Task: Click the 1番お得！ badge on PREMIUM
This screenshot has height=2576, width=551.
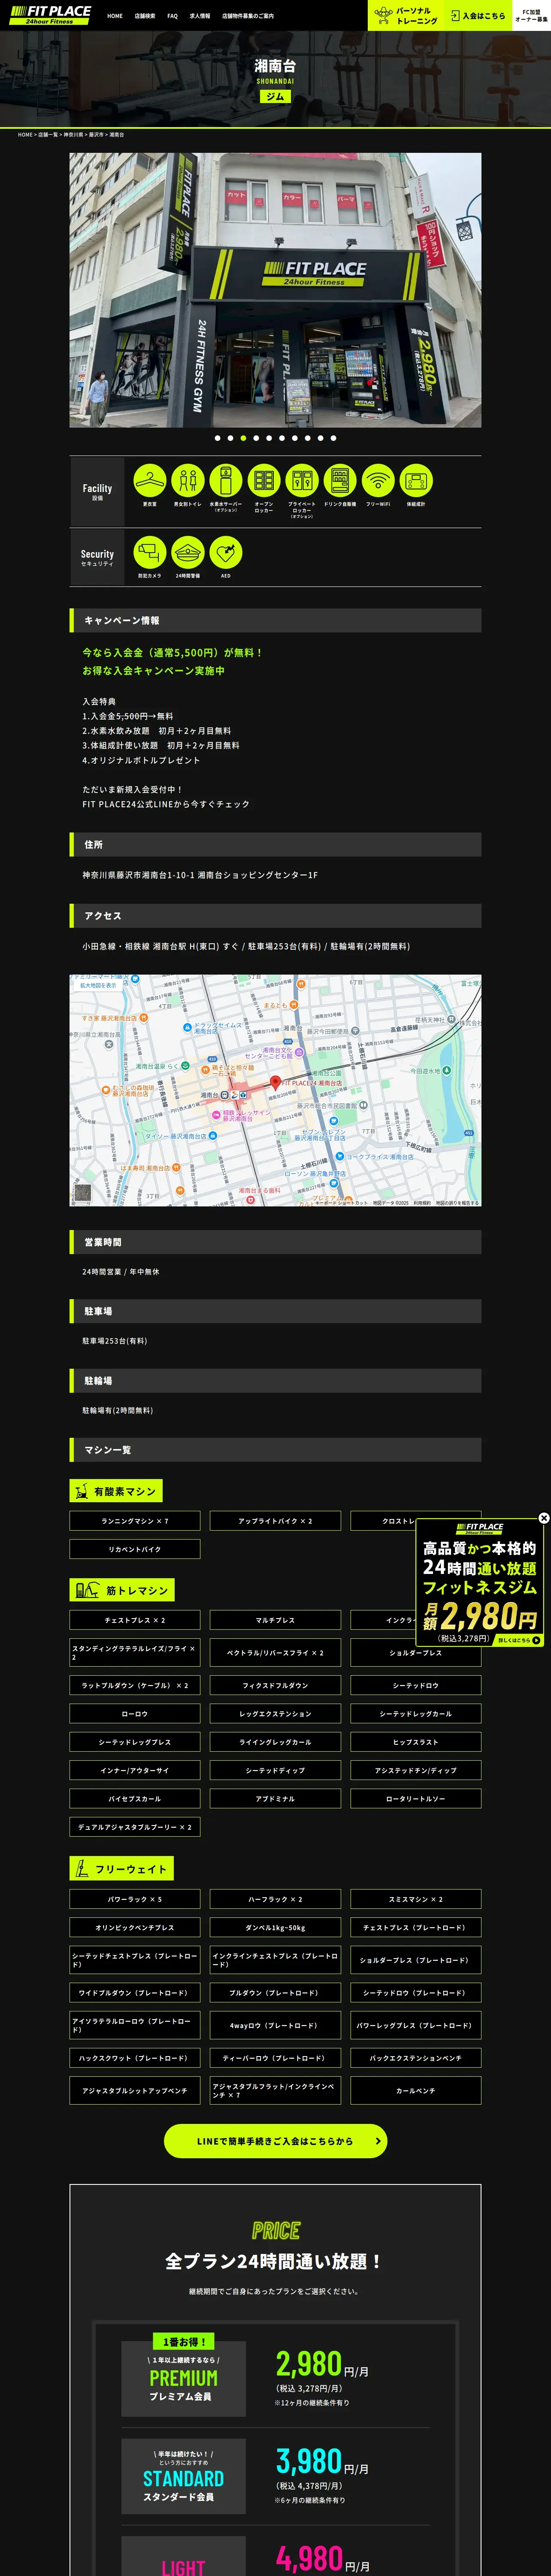Action: [184, 2341]
